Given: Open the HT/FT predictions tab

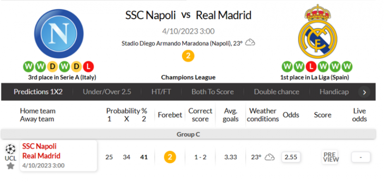Looking at the screenshot, I should point(161,92).
